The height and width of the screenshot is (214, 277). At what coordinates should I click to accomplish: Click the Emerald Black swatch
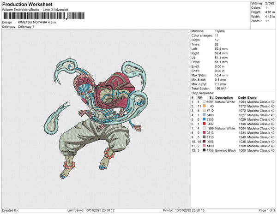pos(204,150)
